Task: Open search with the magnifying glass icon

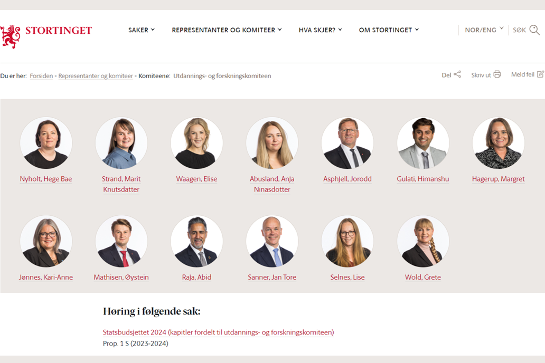Action: [x=534, y=30]
